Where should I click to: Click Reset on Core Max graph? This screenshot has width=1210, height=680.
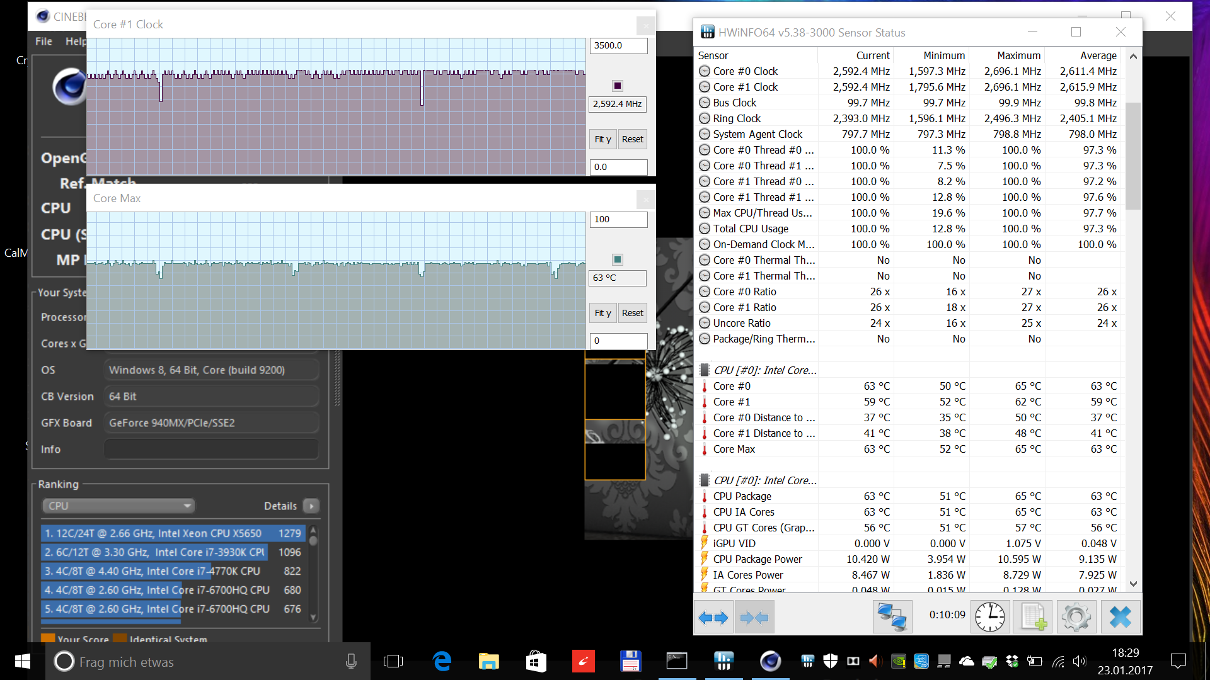[632, 313]
